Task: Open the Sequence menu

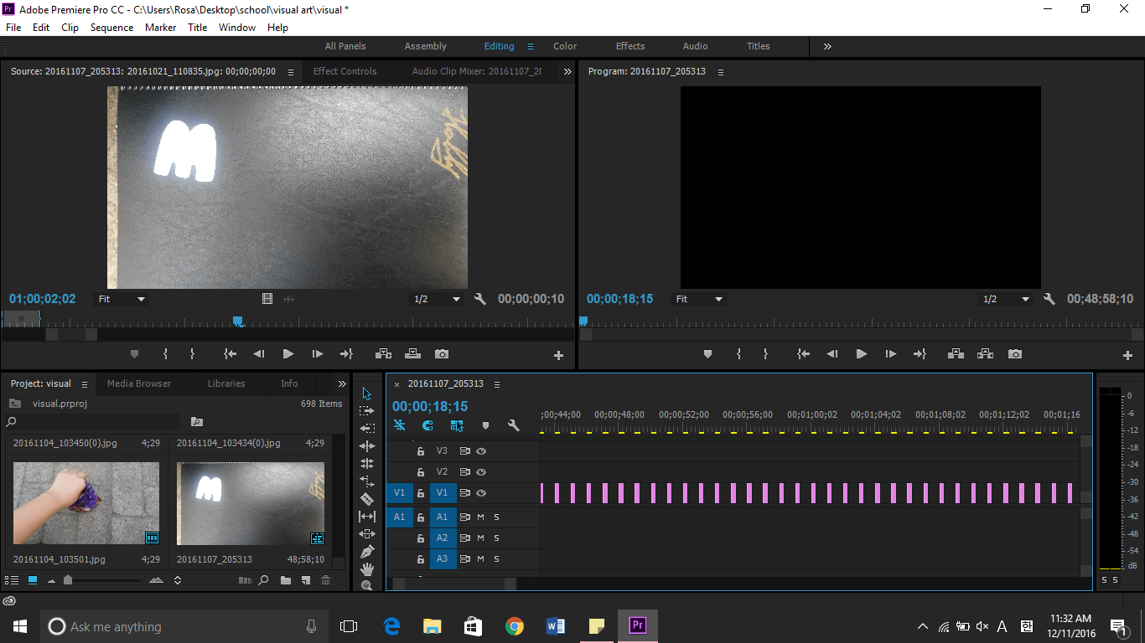Action: coord(111,27)
